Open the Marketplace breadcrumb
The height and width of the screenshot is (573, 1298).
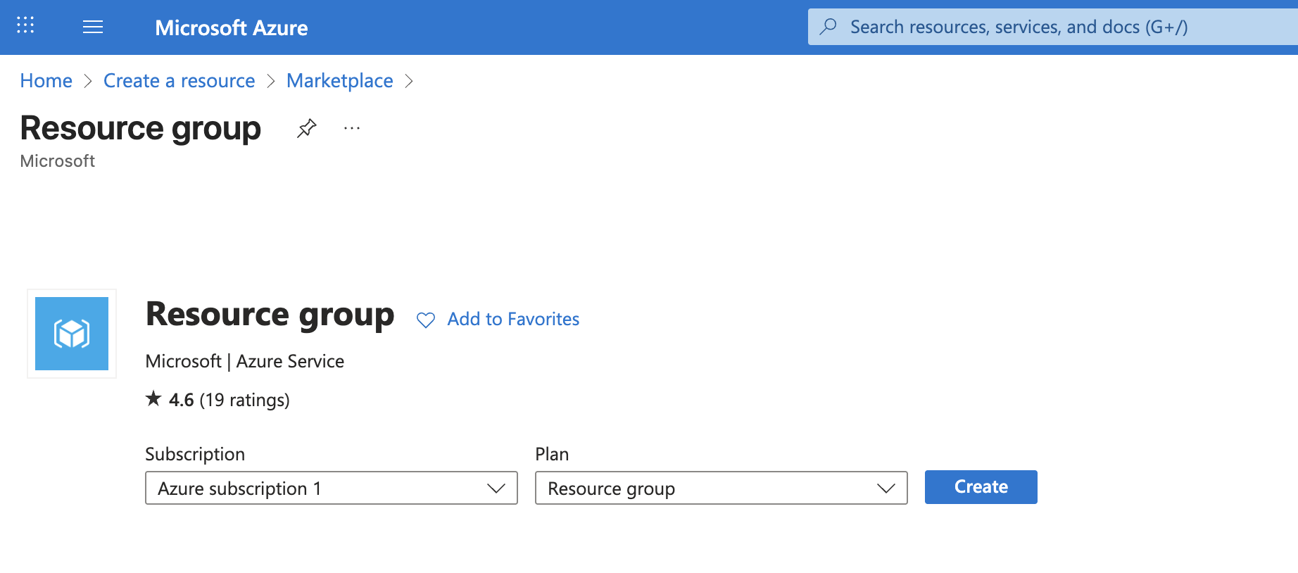[339, 80]
